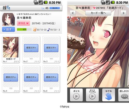Image resolution: width=129 pixels, height=109 pixels.
Task: Click signal strength icon in left status bar
Action: pos(41,2)
